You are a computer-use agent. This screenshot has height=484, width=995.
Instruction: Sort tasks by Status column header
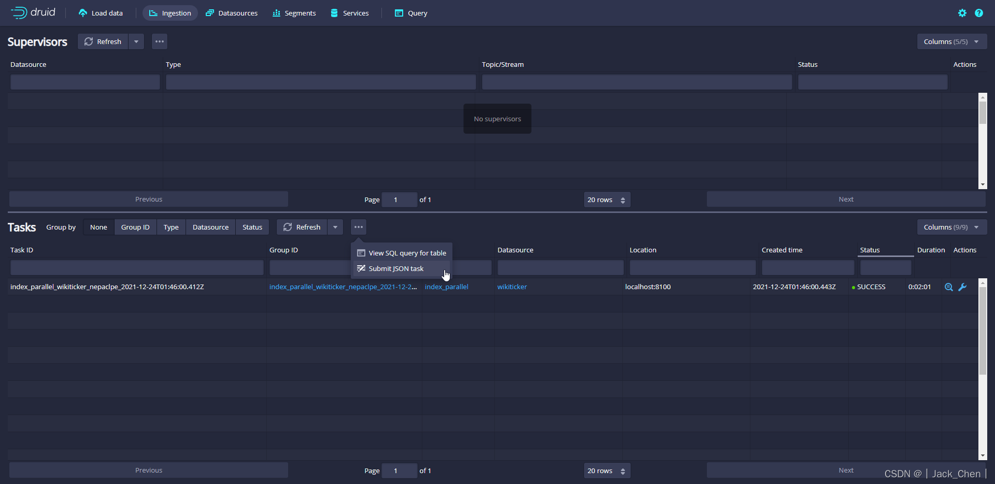pos(870,250)
